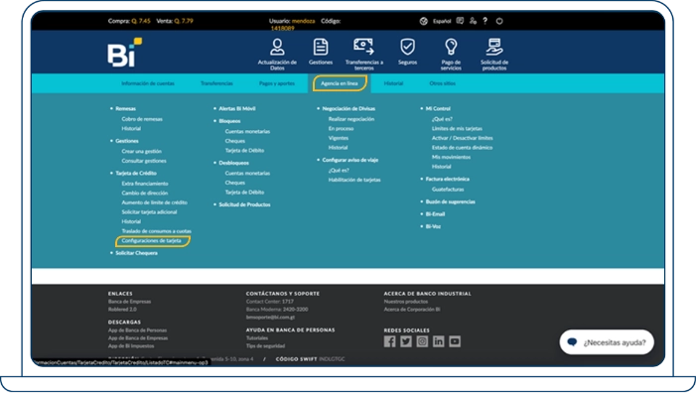Viewport: 696px width, 393px height.
Task: Click Extra financiamiento under Tarjeta de Crédito
Action: pyautogui.click(x=145, y=184)
